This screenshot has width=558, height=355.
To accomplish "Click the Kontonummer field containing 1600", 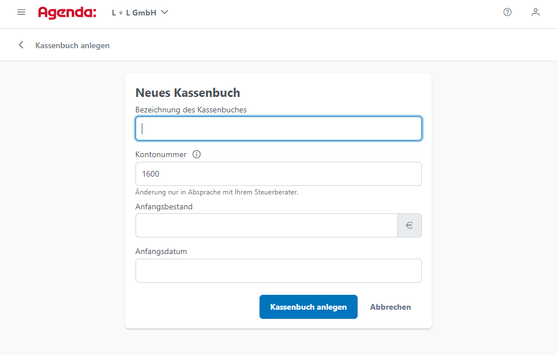I will [x=278, y=174].
